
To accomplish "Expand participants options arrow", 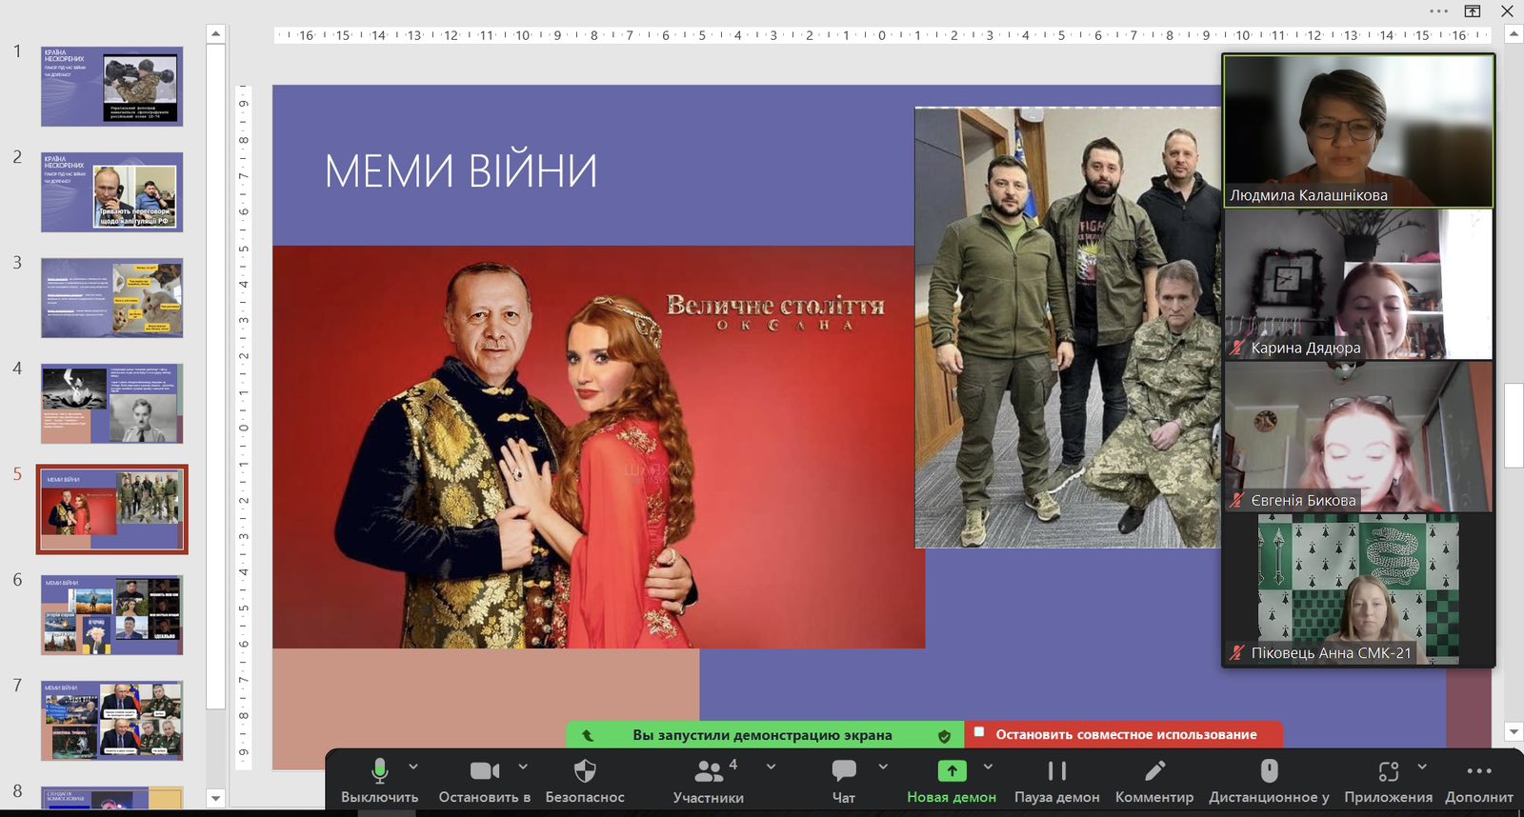I will pos(771,767).
